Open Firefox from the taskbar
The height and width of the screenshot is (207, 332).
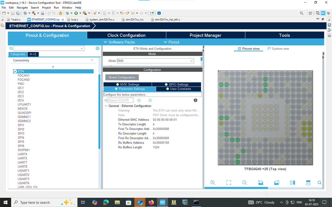[x=151, y=202]
